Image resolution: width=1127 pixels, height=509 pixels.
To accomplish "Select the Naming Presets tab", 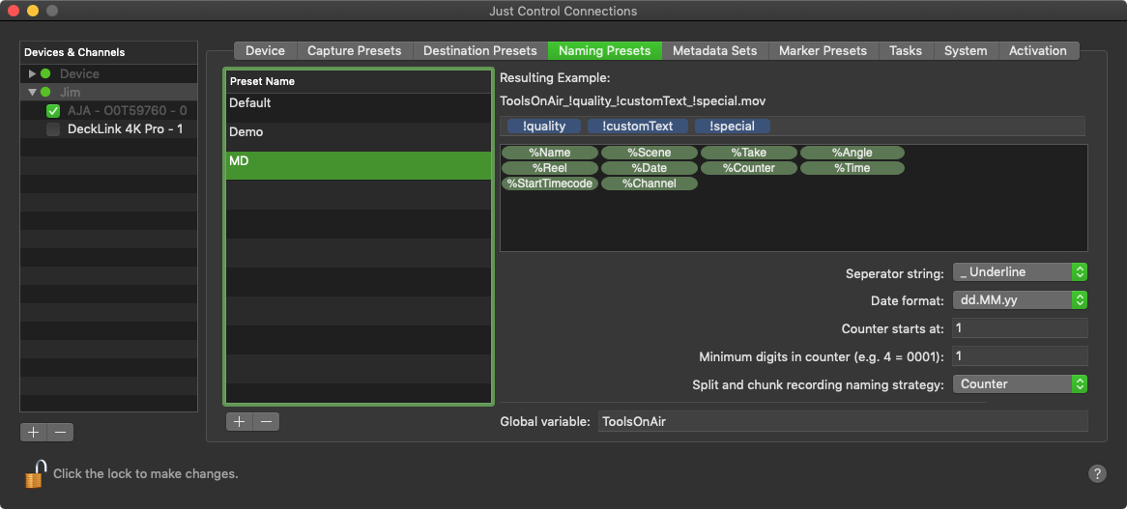I will (x=604, y=51).
